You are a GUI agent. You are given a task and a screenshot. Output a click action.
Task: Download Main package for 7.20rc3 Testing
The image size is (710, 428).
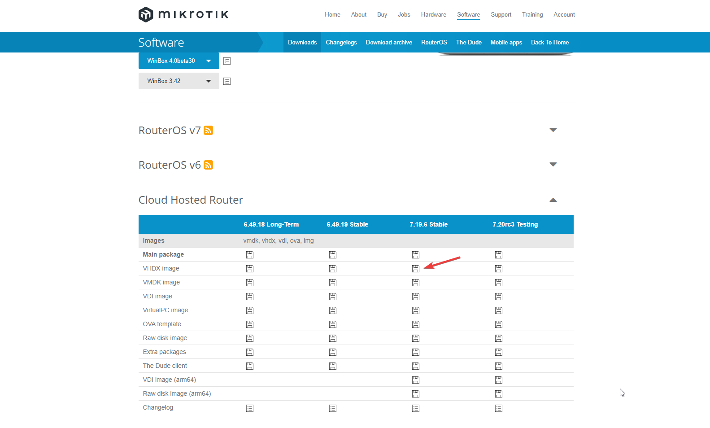click(x=499, y=255)
